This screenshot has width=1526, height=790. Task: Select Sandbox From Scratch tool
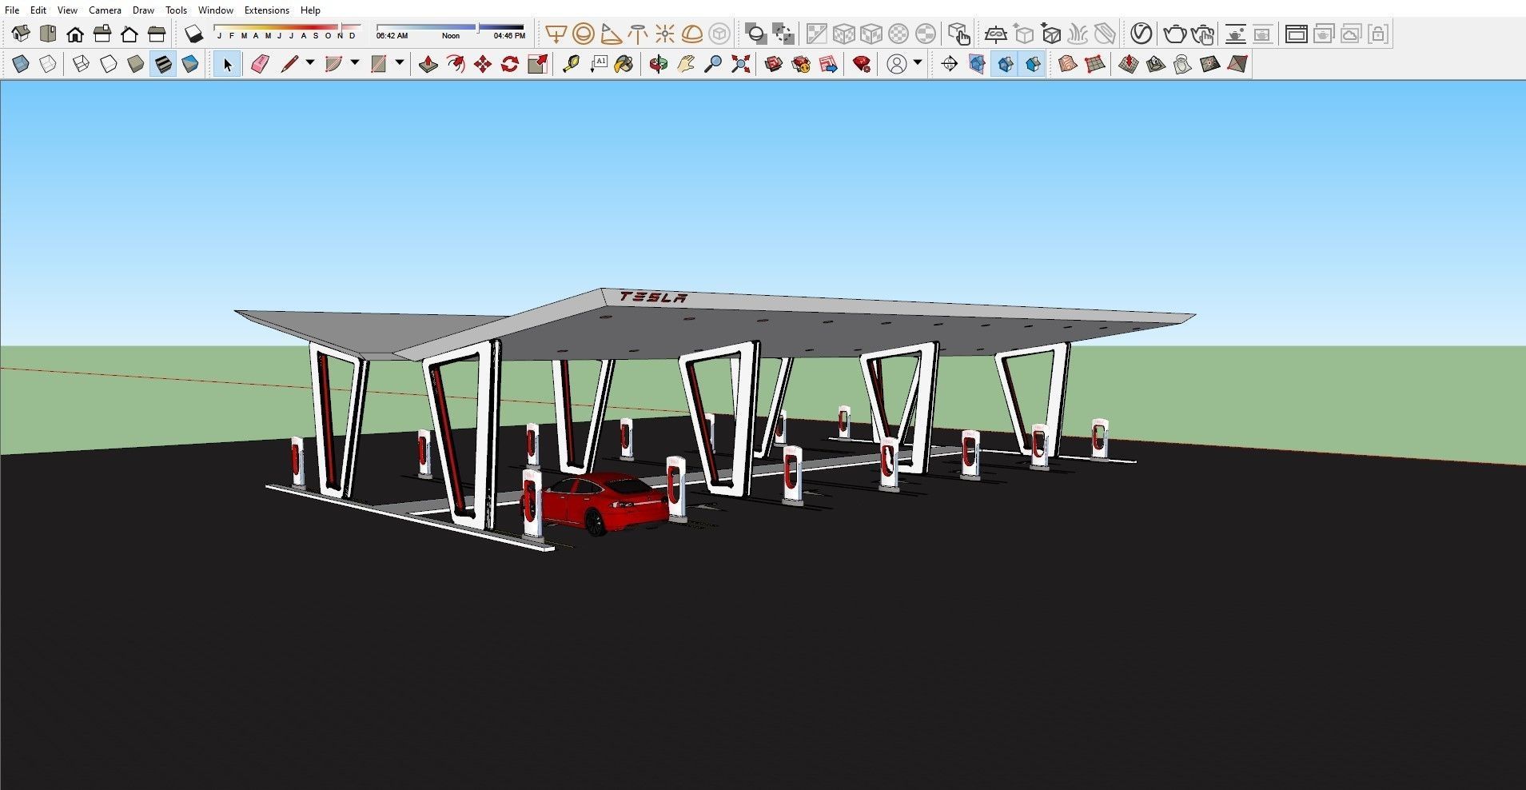(1095, 64)
